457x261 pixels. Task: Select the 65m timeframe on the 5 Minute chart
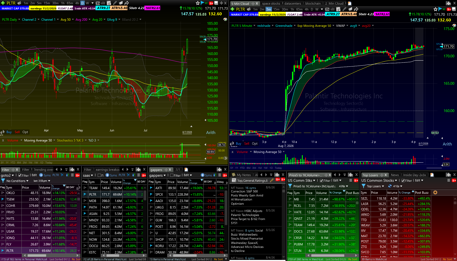(299, 9)
